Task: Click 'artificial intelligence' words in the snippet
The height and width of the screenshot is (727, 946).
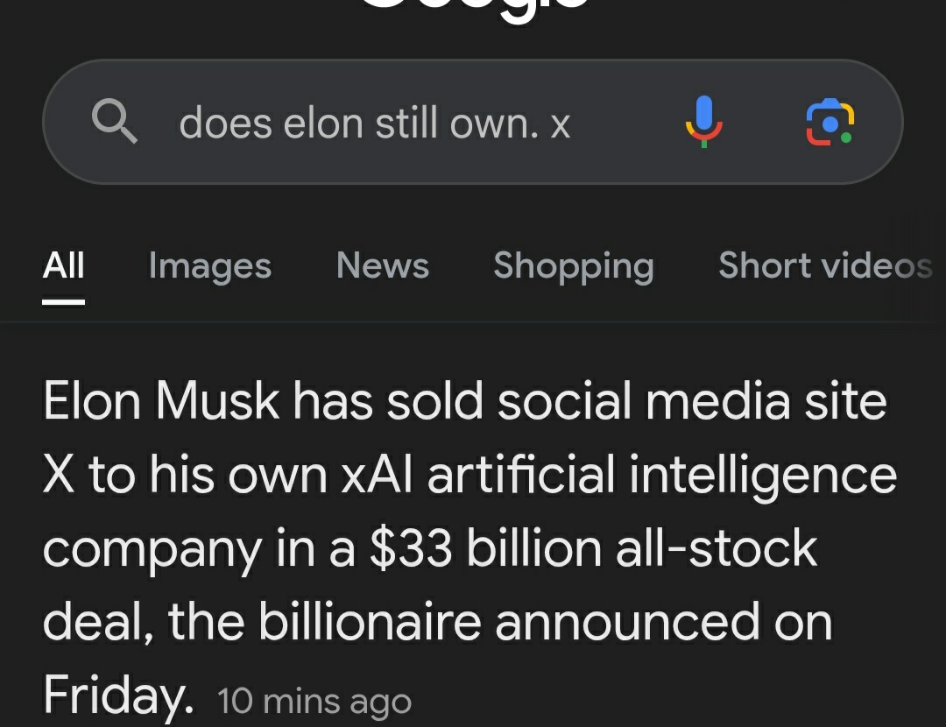Action: click(x=662, y=475)
